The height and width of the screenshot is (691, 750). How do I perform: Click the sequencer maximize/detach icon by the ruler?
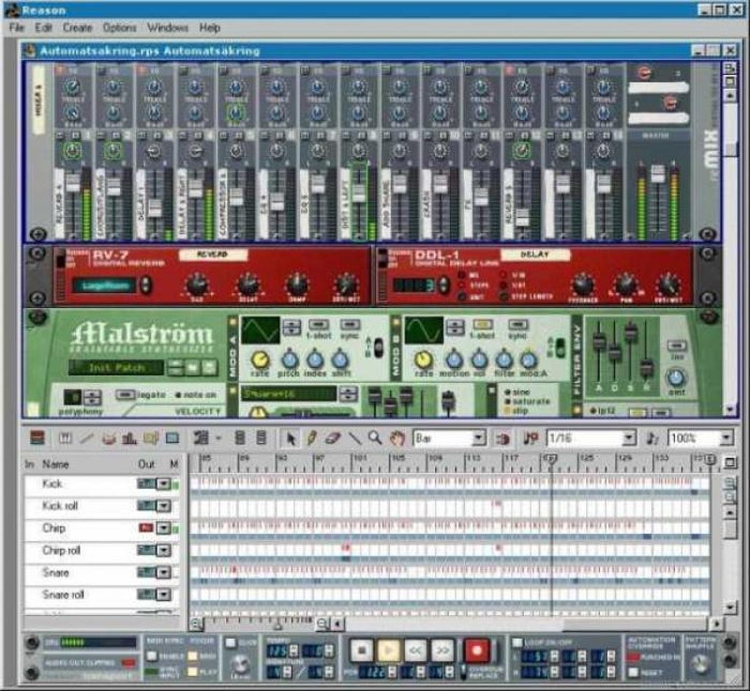click(x=730, y=463)
